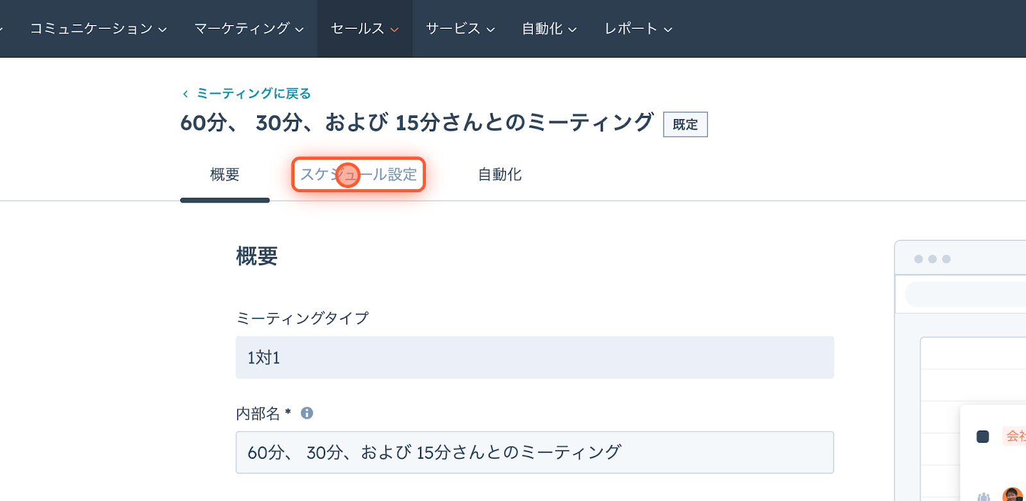
Task: Click the ミーティングタイプ field showing 1対1
Action: click(535, 357)
